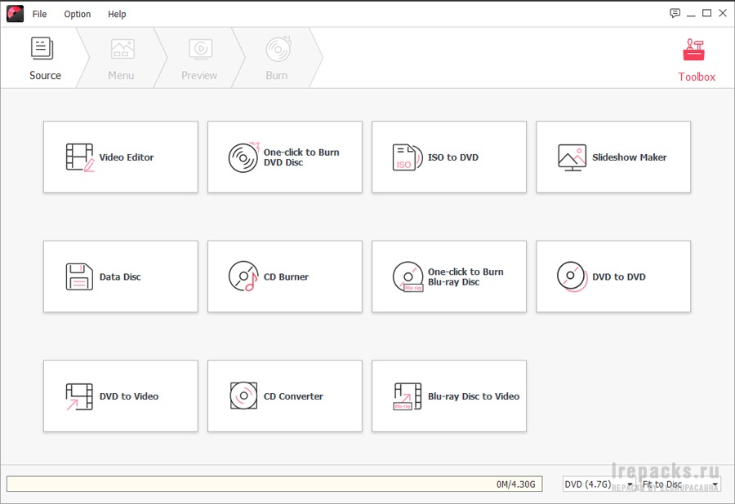Choose the Data Disc option

(x=120, y=276)
